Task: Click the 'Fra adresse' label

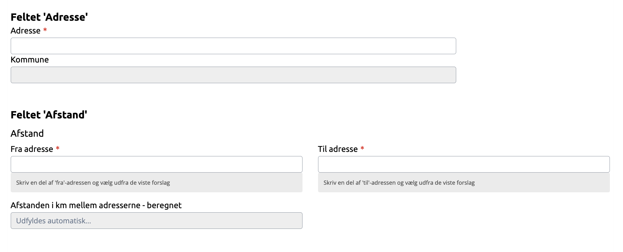Action: 32,149
